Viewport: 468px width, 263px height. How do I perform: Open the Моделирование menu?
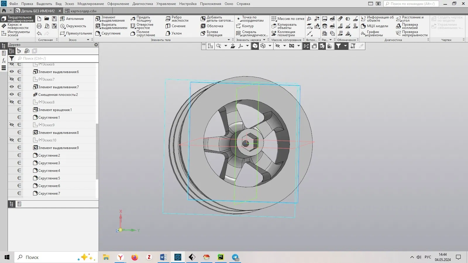(90, 4)
